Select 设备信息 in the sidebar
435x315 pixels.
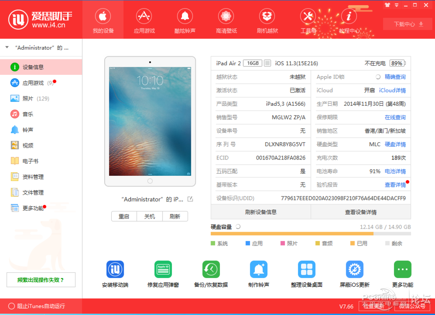tap(41, 67)
